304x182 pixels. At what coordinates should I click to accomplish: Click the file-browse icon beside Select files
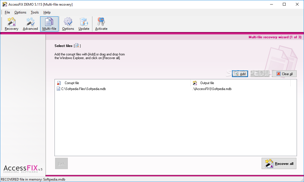pos(77,46)
